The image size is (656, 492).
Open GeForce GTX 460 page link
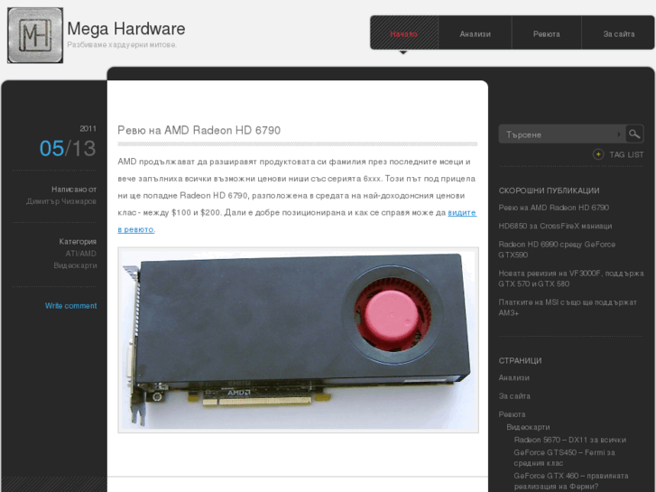coord(571,481)
